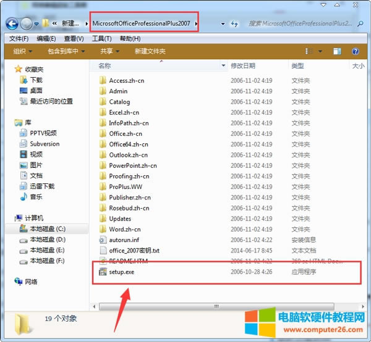
Task: Select 本地磁盘 (D:) drive
Action: click(48, 240)
